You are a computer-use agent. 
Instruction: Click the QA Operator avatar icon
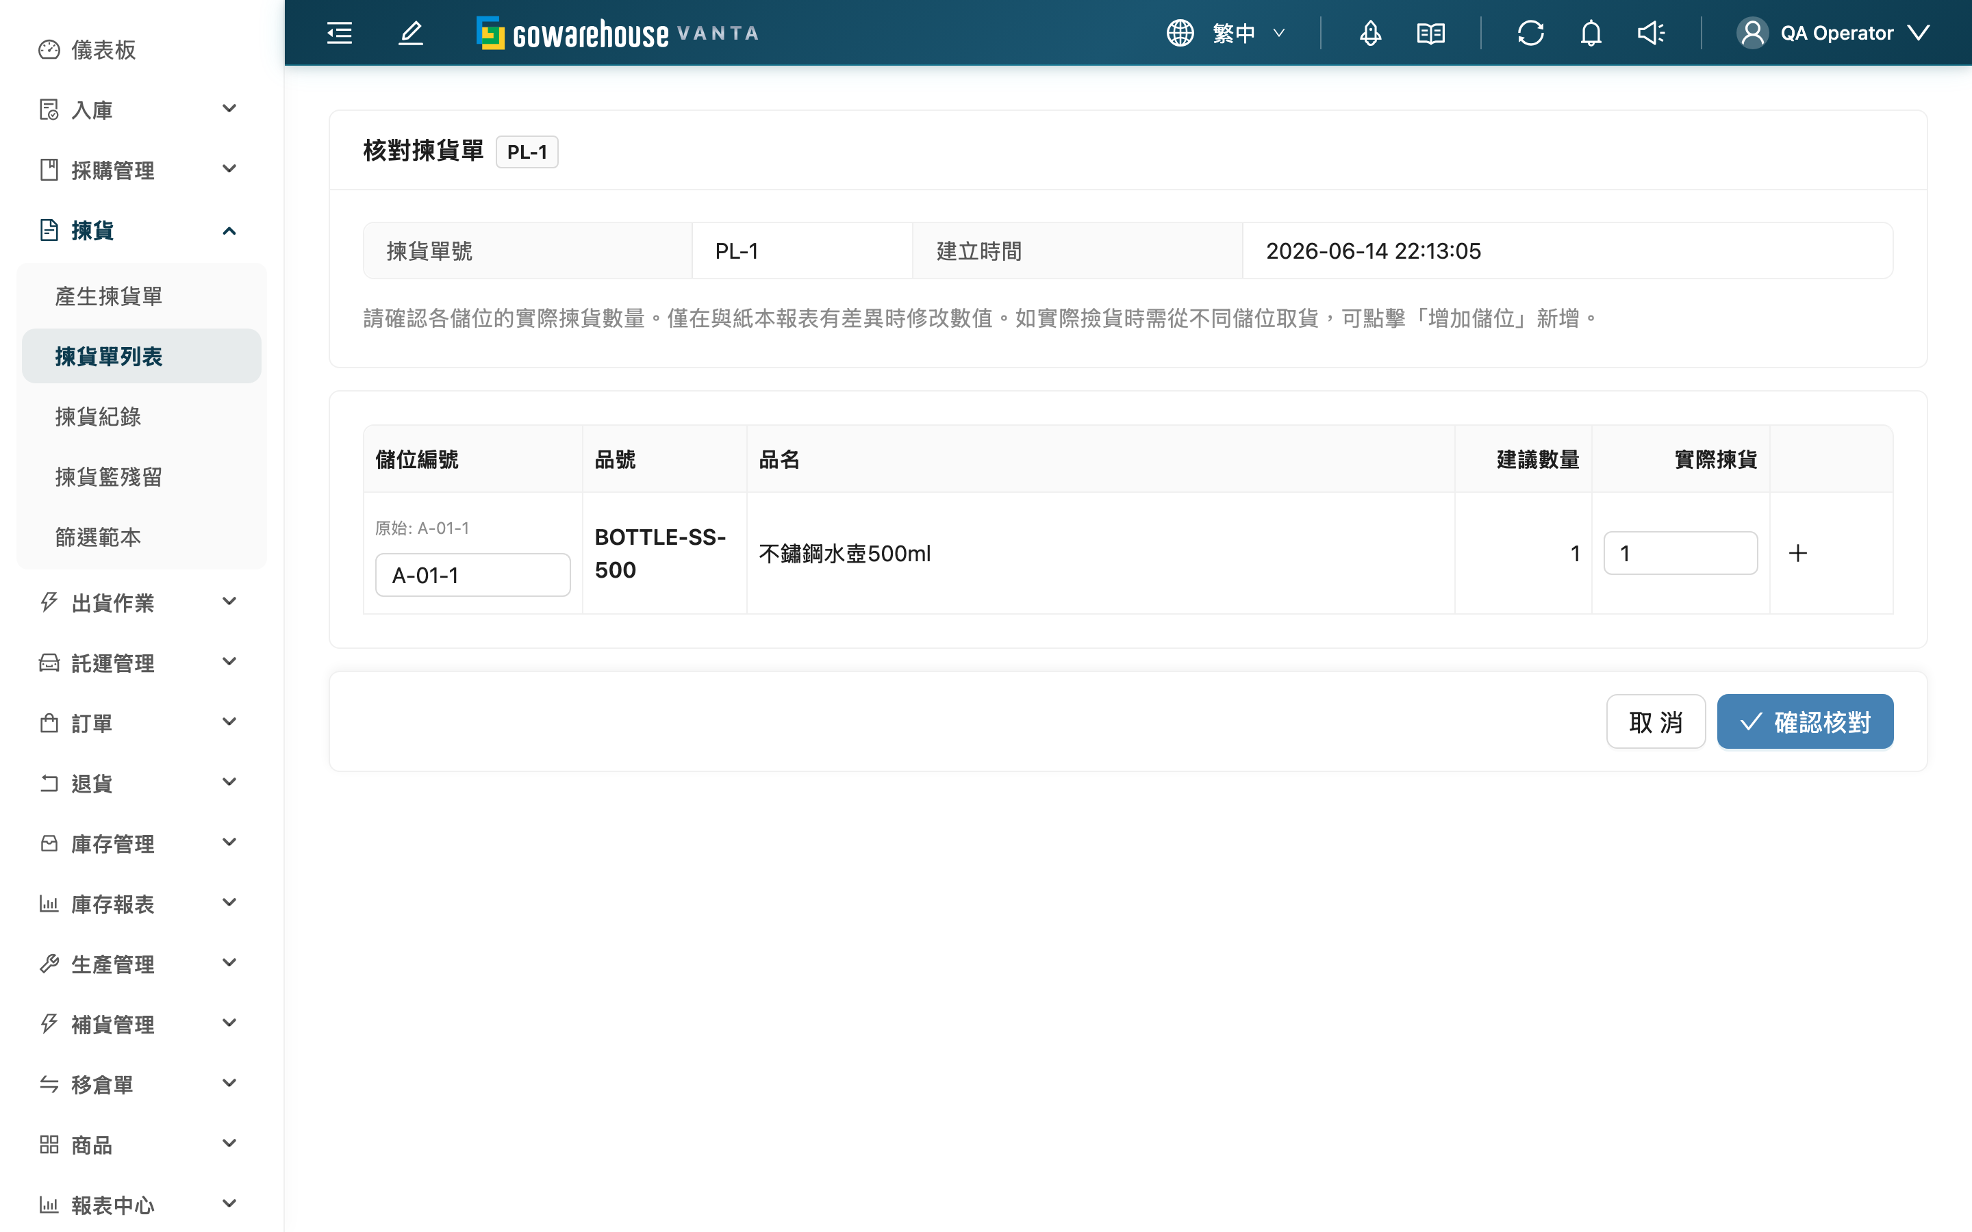(1752, 34)
